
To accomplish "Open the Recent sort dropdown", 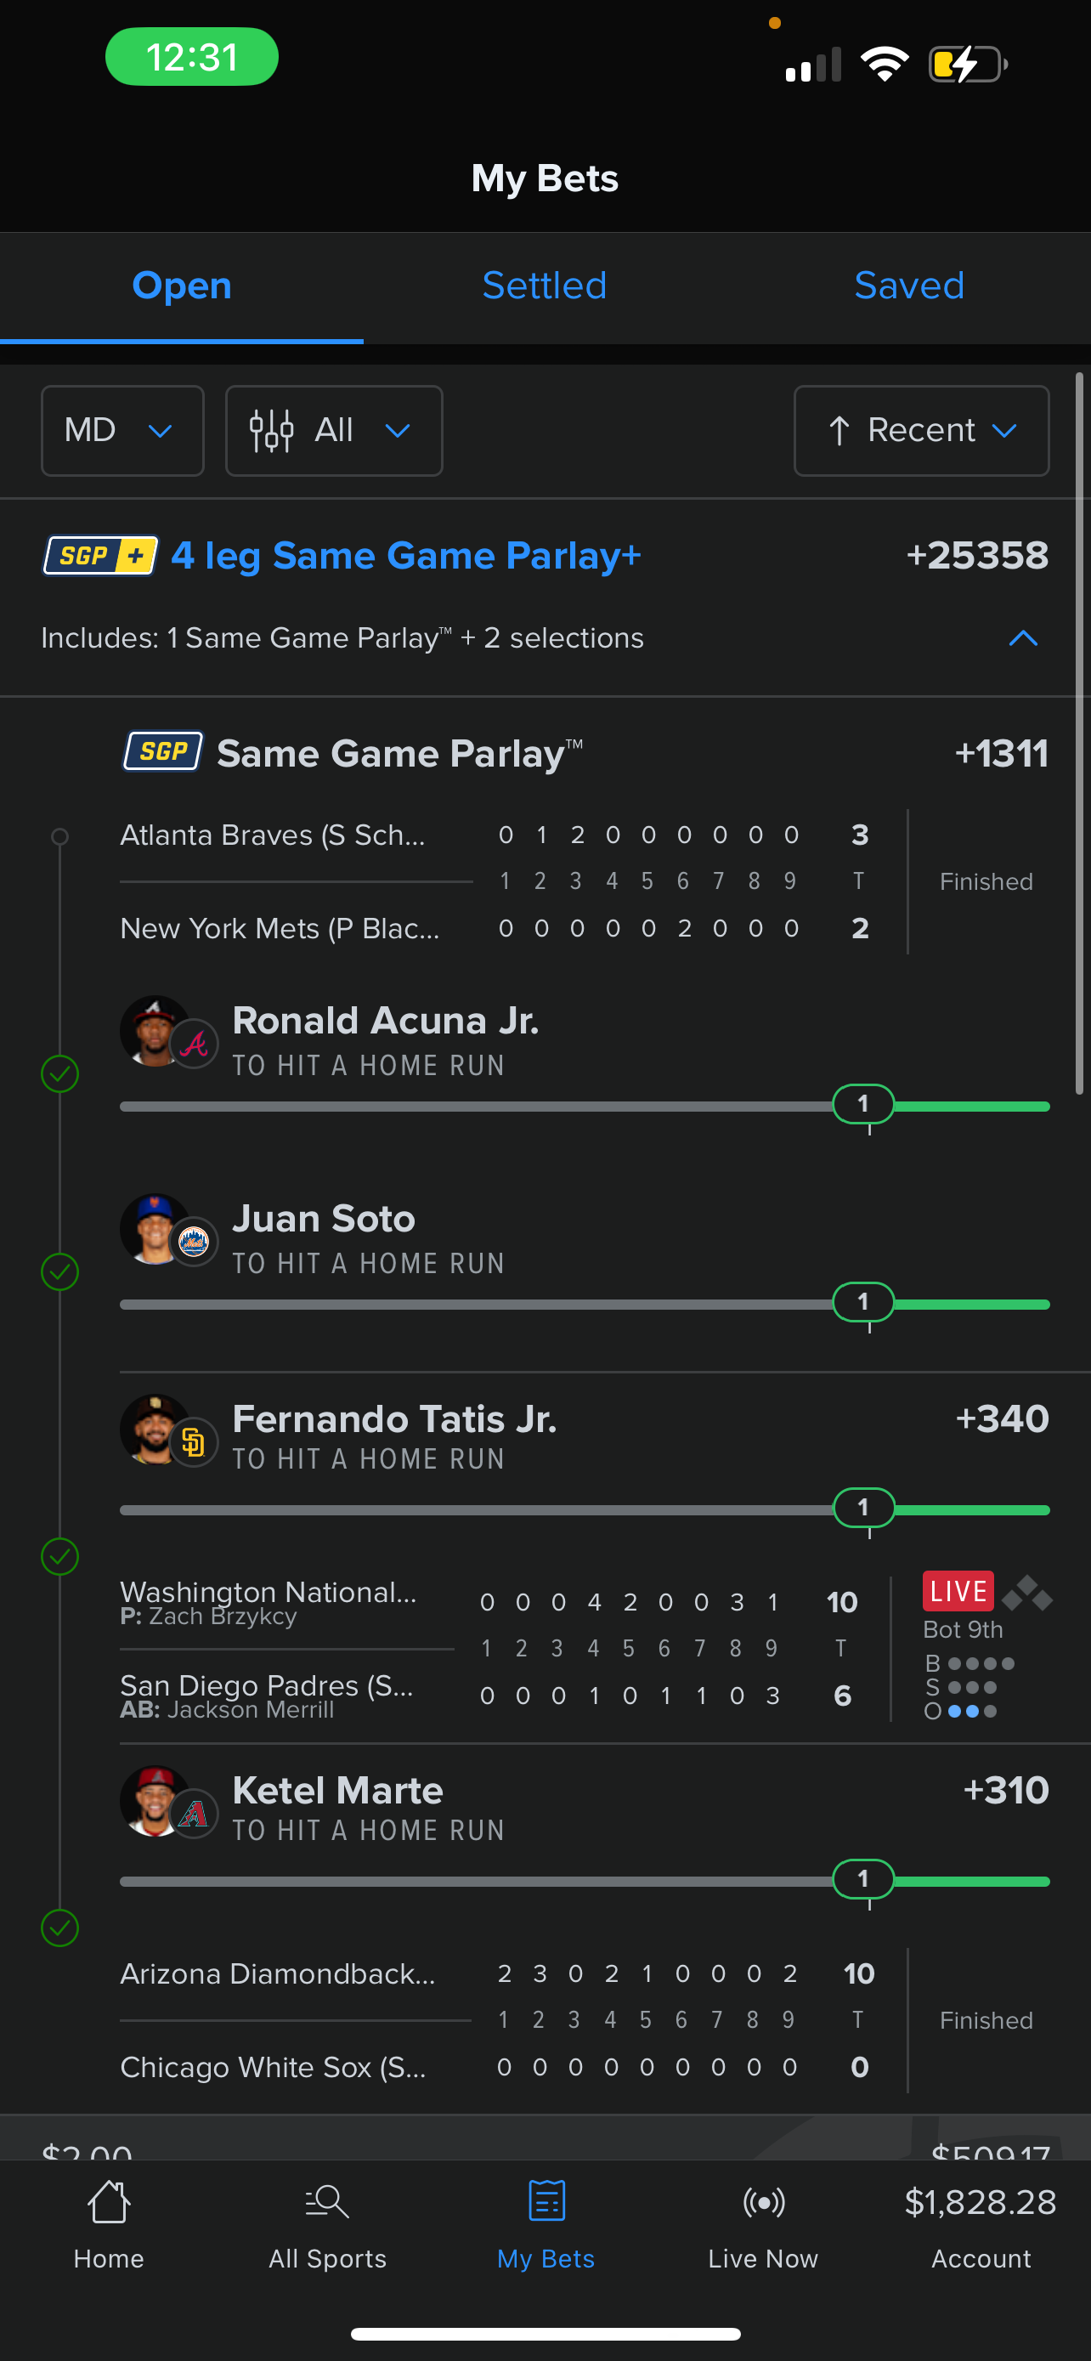I will point(920,431).
